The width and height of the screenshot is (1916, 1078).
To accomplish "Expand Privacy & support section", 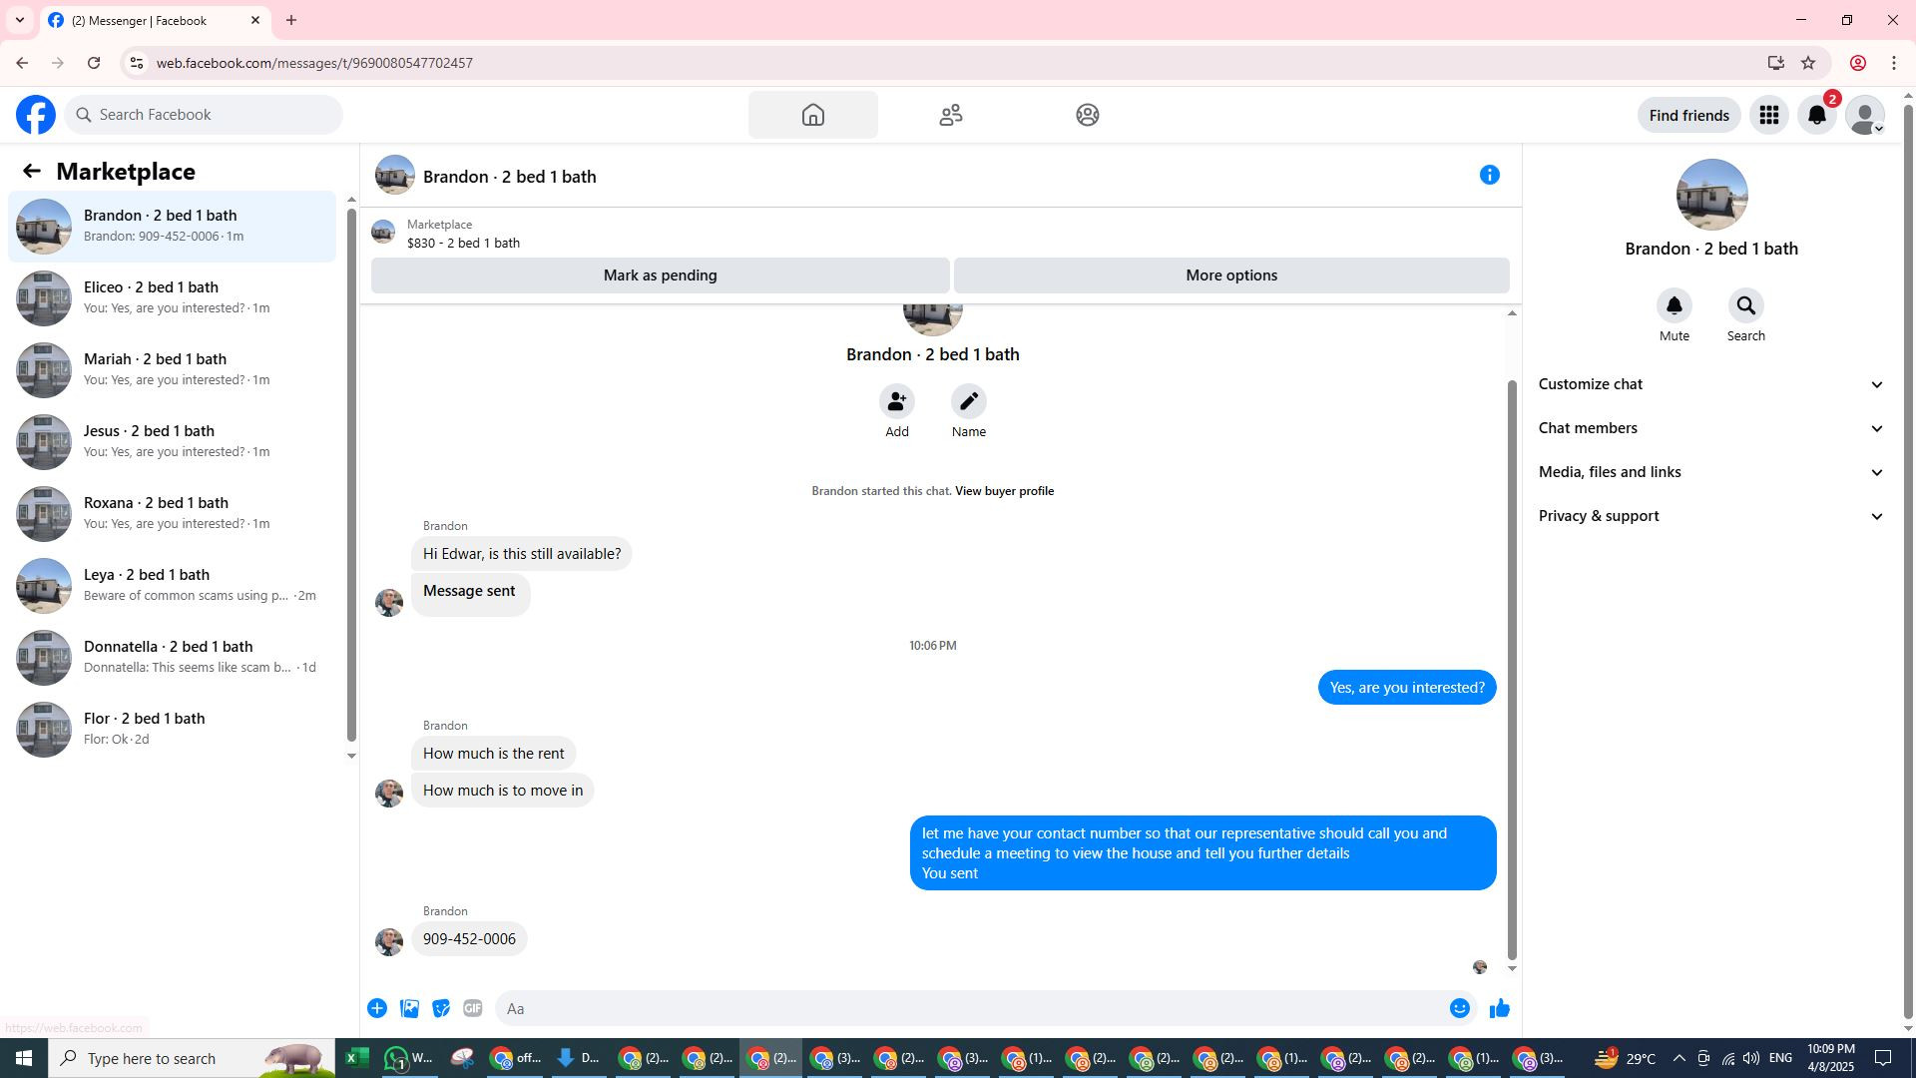I will pos(1710,516).
